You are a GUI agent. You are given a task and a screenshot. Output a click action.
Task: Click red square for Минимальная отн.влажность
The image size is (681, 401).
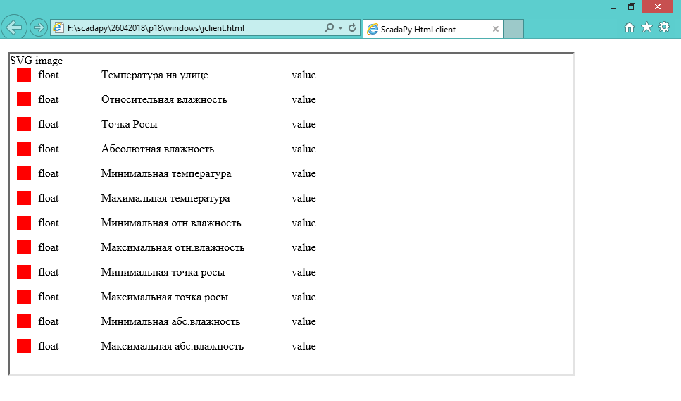tap(24, 223)
